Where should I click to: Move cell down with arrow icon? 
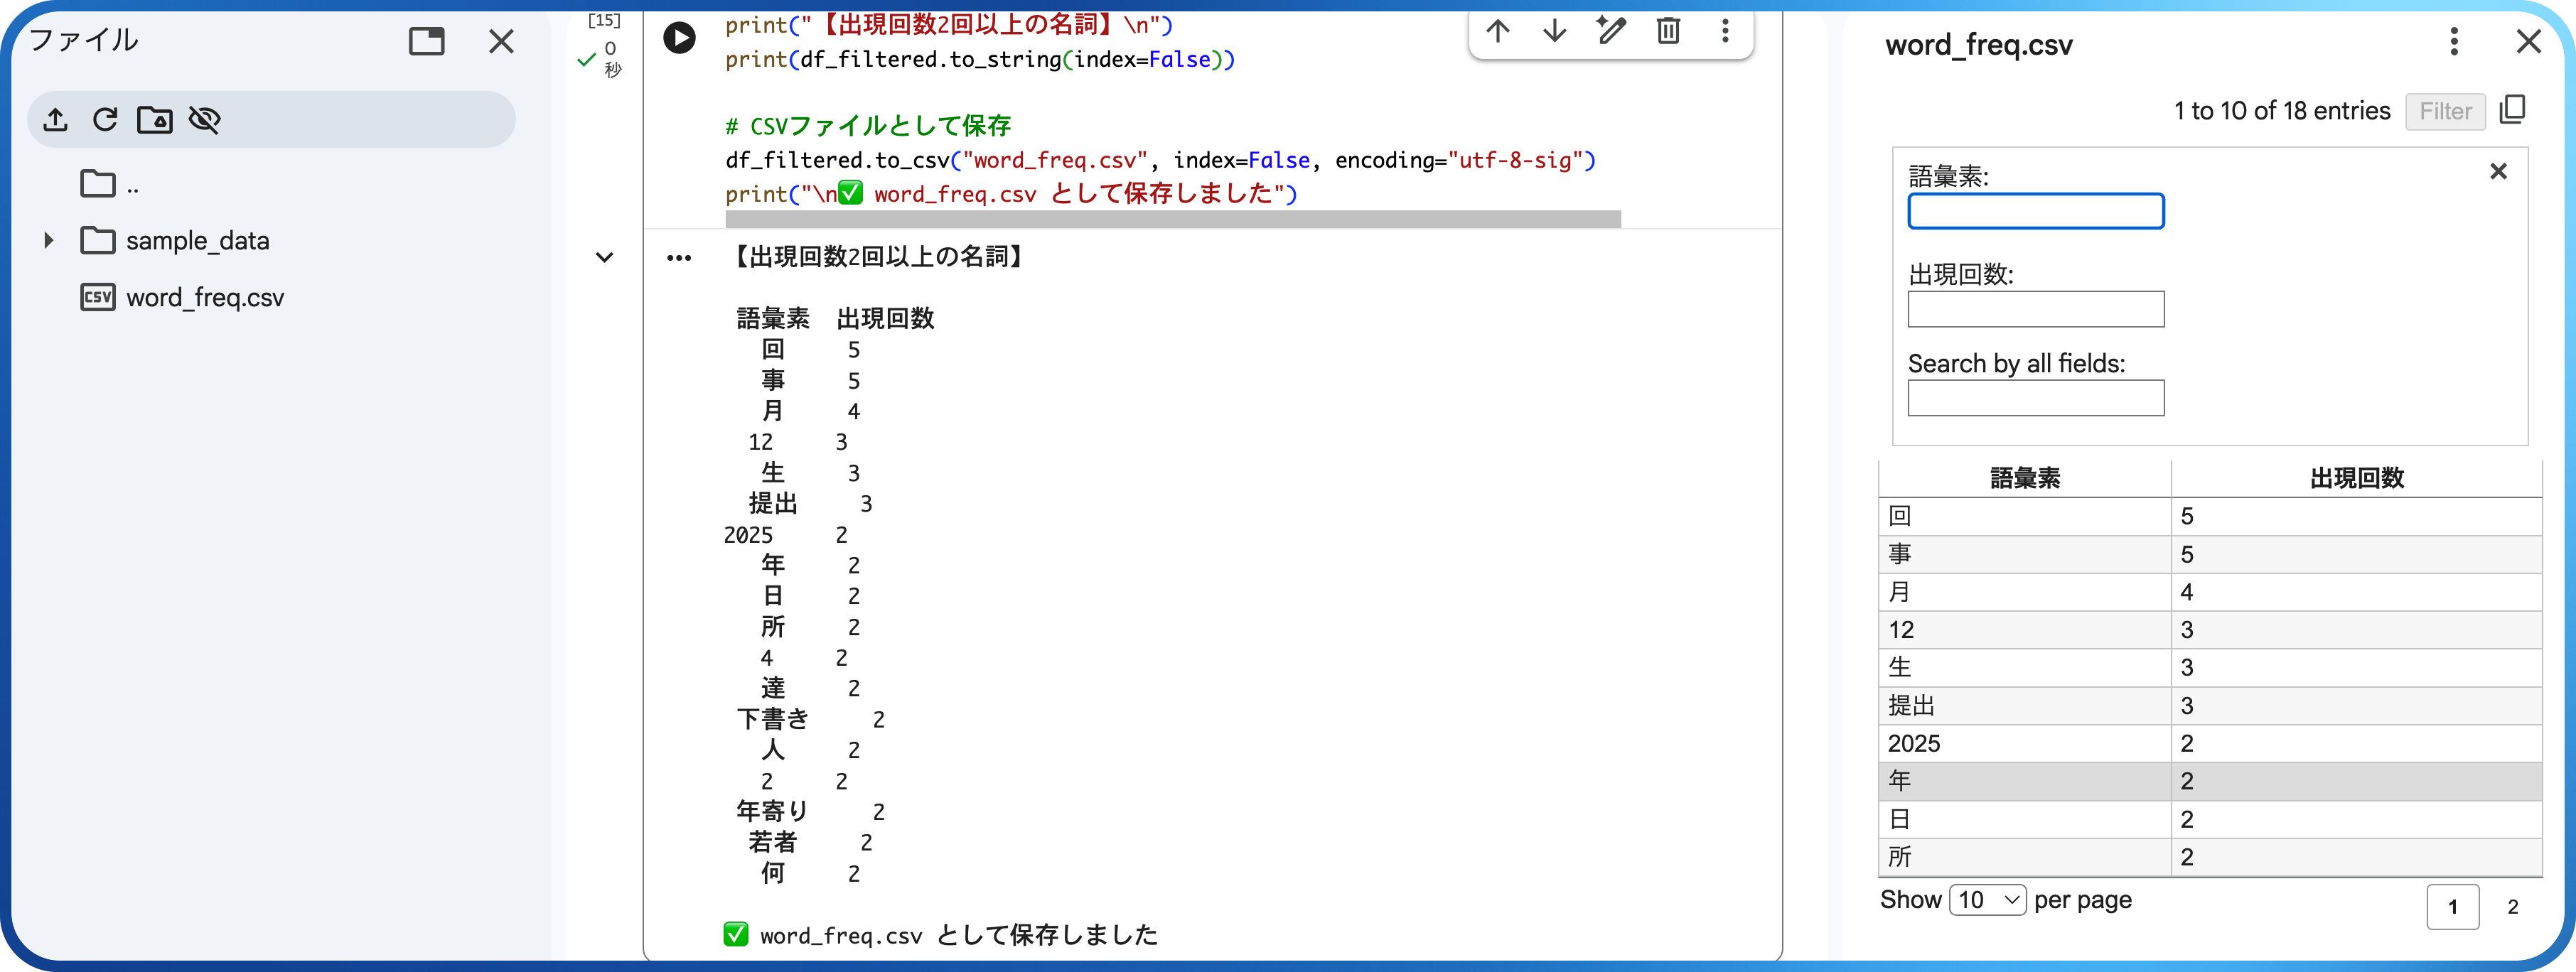[x=1554, y=31]
